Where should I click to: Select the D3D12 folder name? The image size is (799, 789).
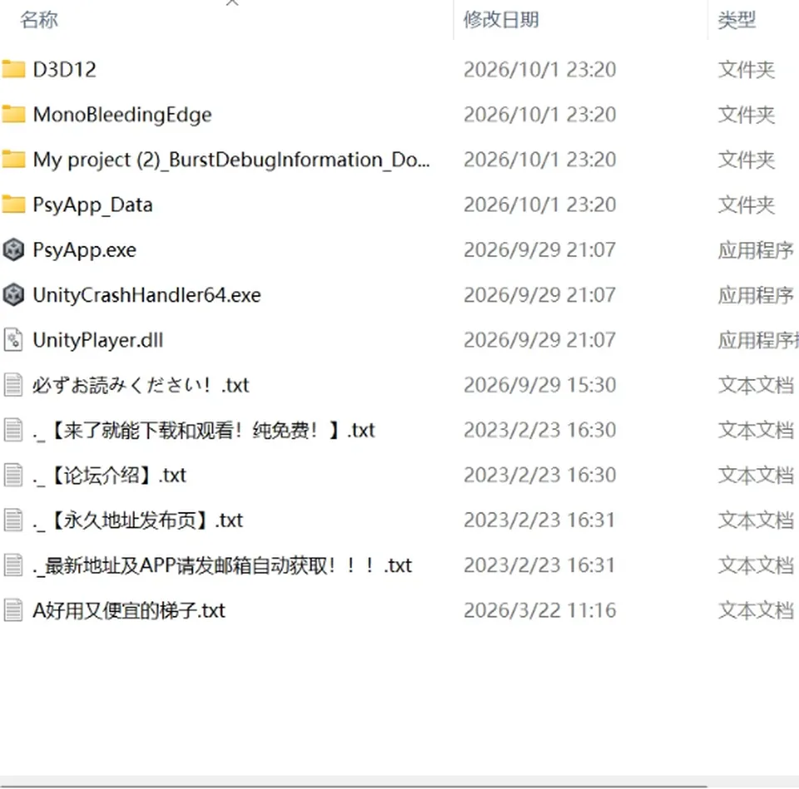click(64, 70)
